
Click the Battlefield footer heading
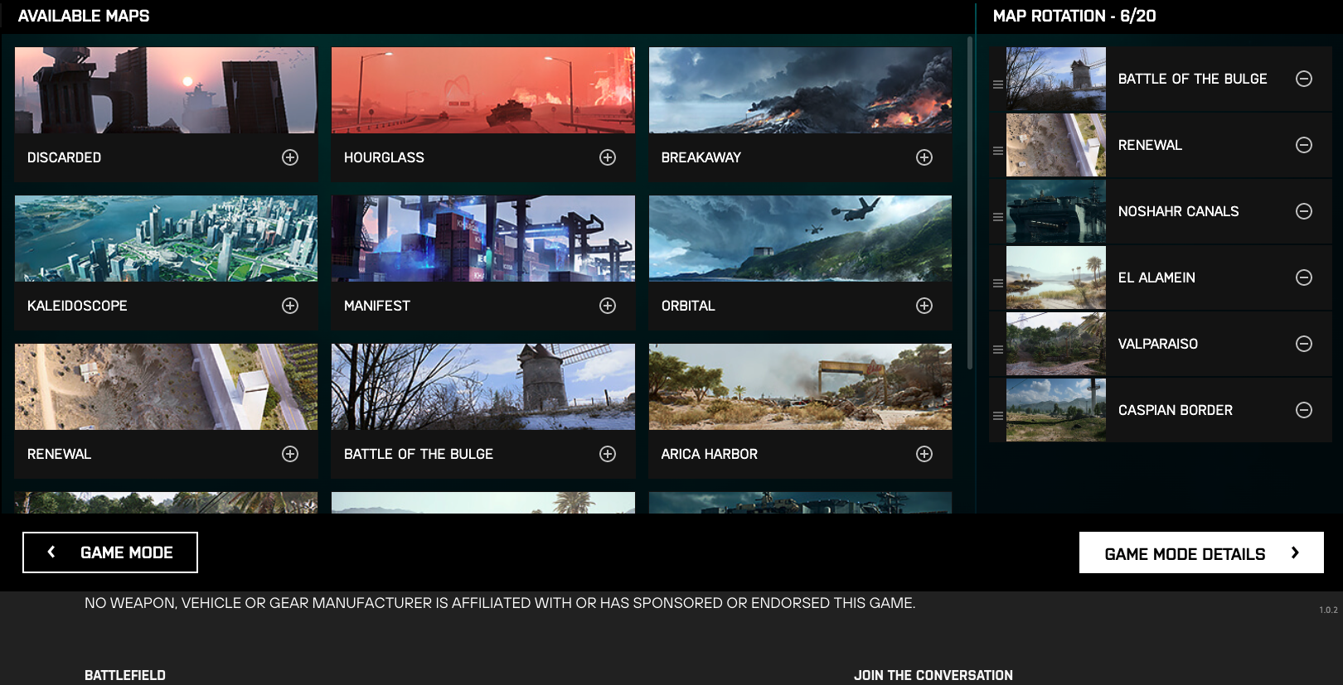(125, 675)
